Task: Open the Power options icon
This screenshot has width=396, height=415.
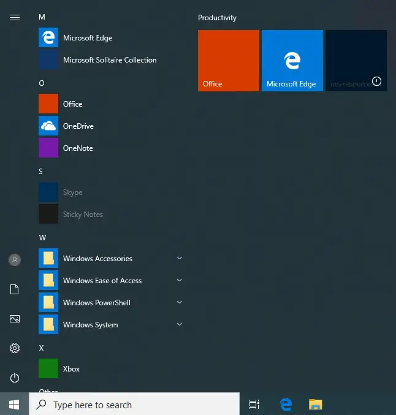Action: coord(15,378)
